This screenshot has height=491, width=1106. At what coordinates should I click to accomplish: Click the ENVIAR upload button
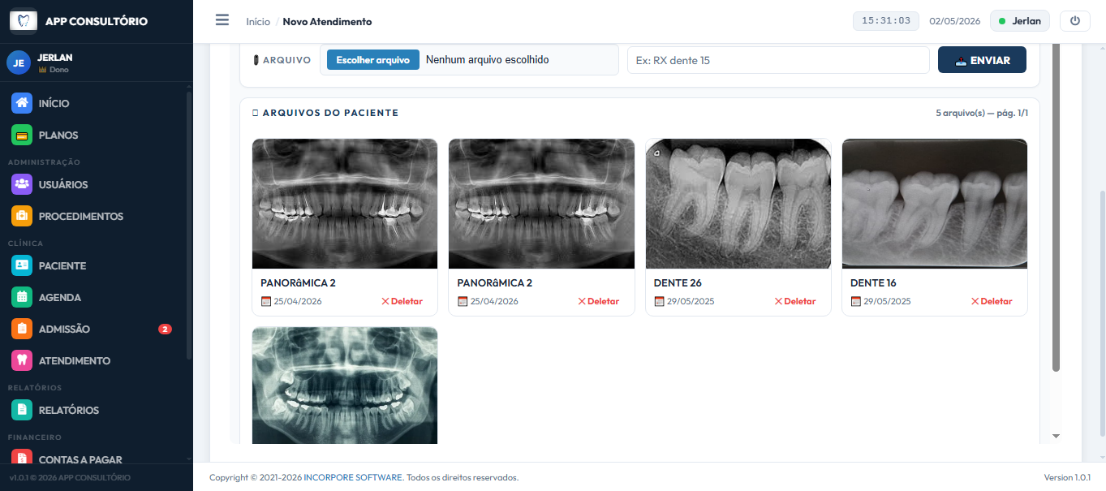982,60
